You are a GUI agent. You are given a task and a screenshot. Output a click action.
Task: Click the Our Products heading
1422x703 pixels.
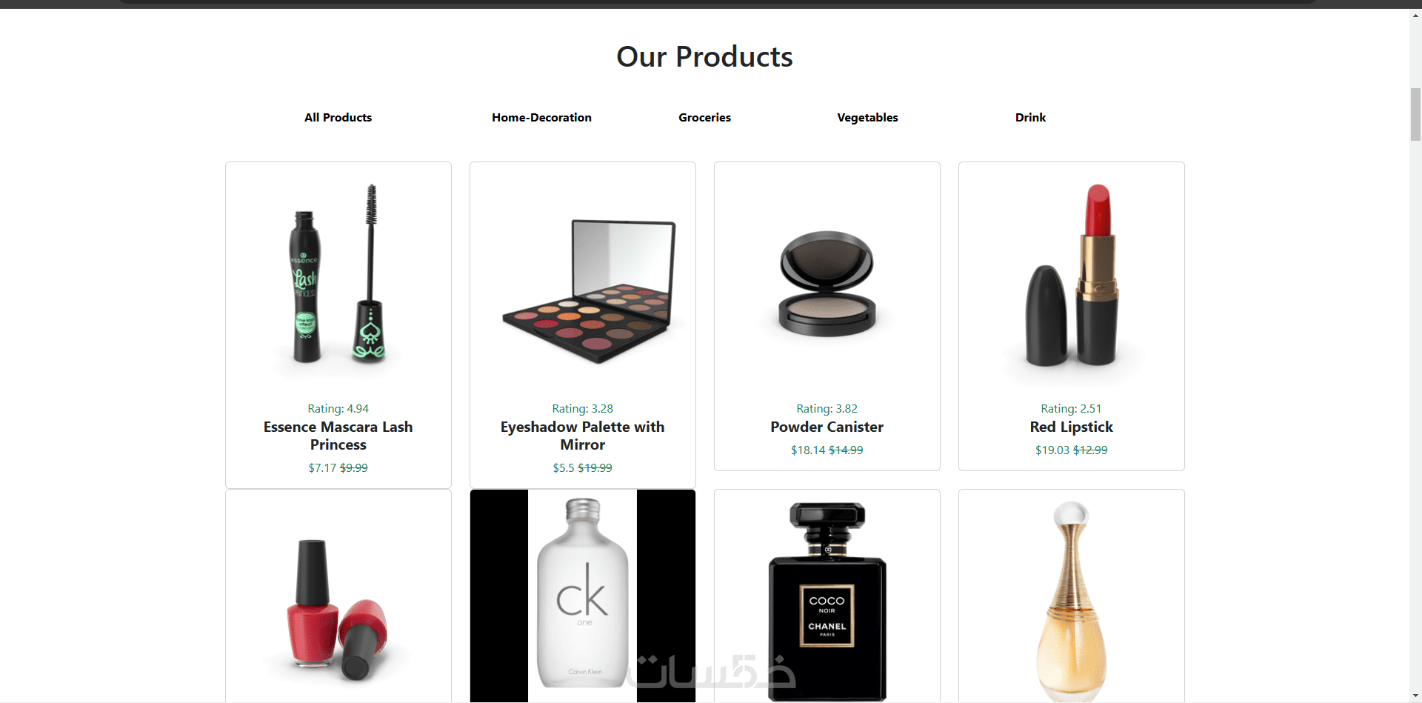click(704, 56)
